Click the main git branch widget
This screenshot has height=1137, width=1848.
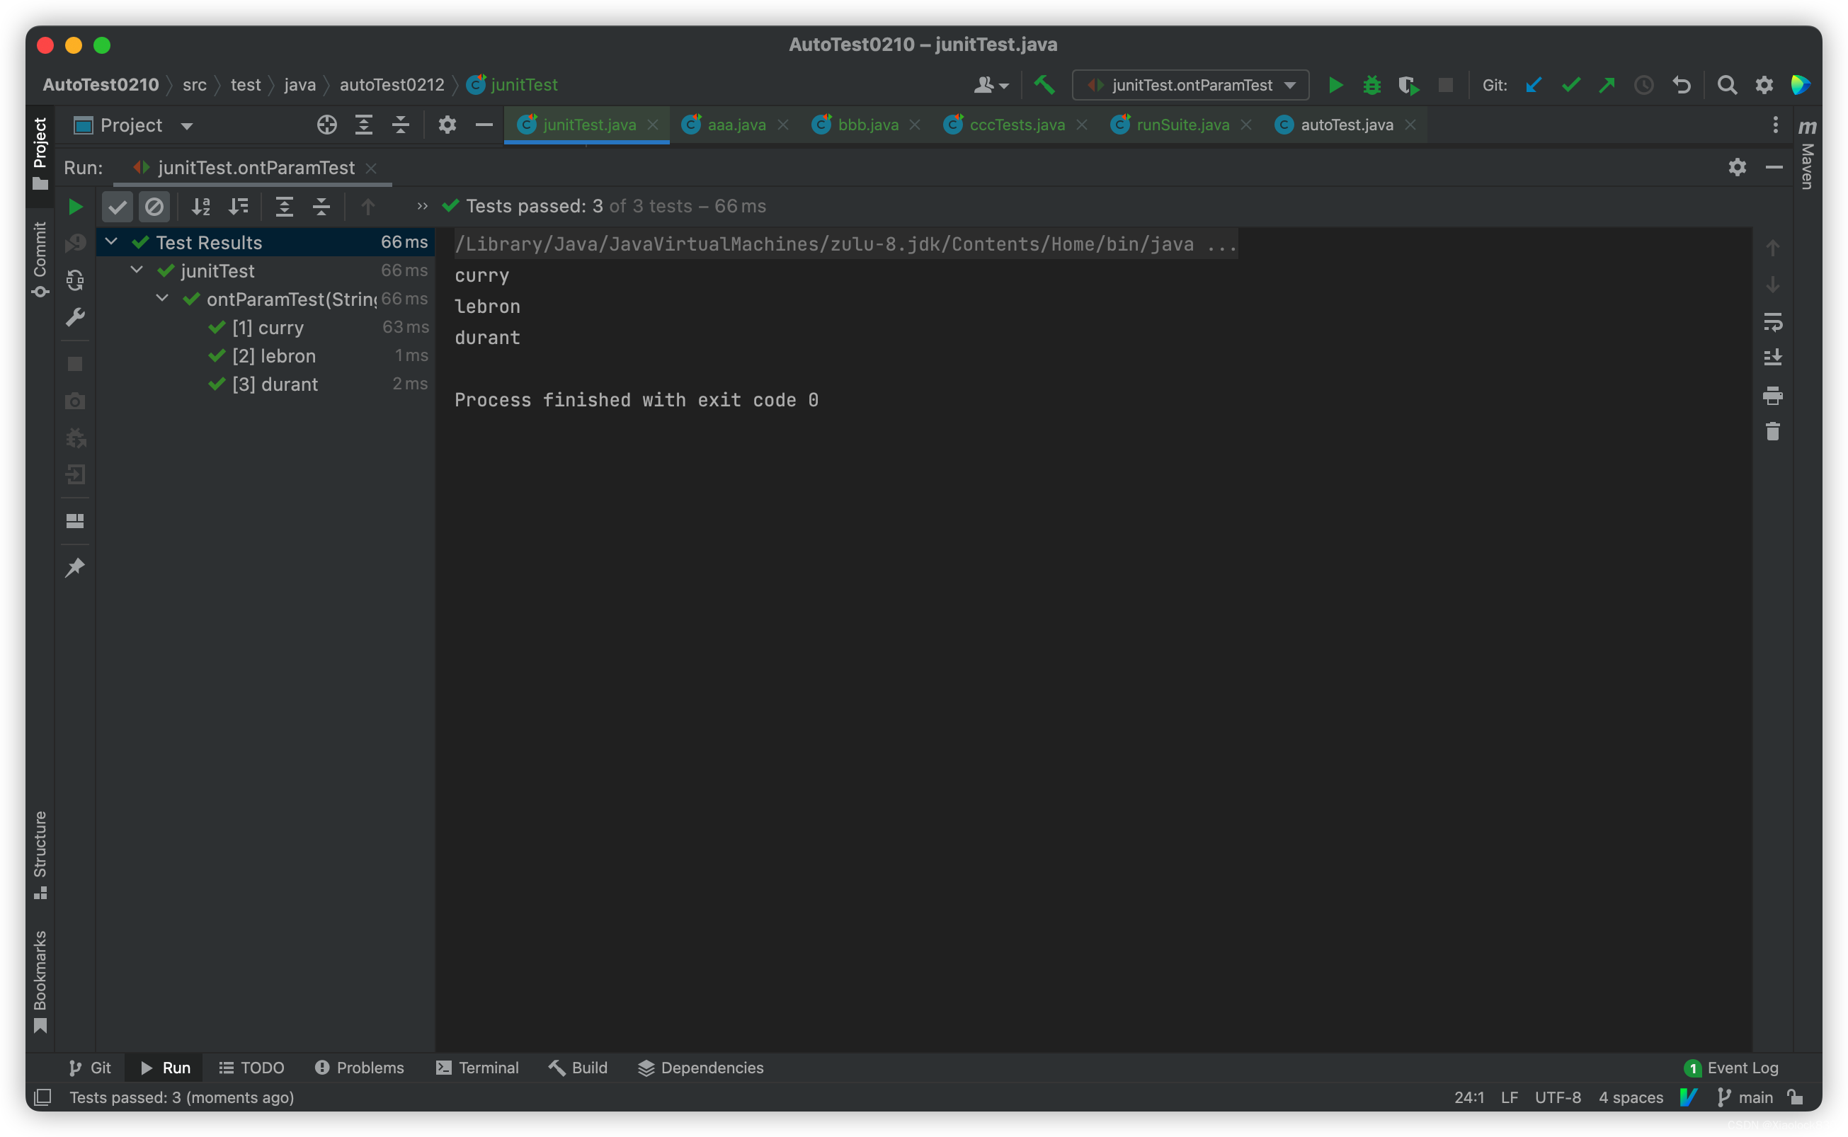point(1745,1097)
